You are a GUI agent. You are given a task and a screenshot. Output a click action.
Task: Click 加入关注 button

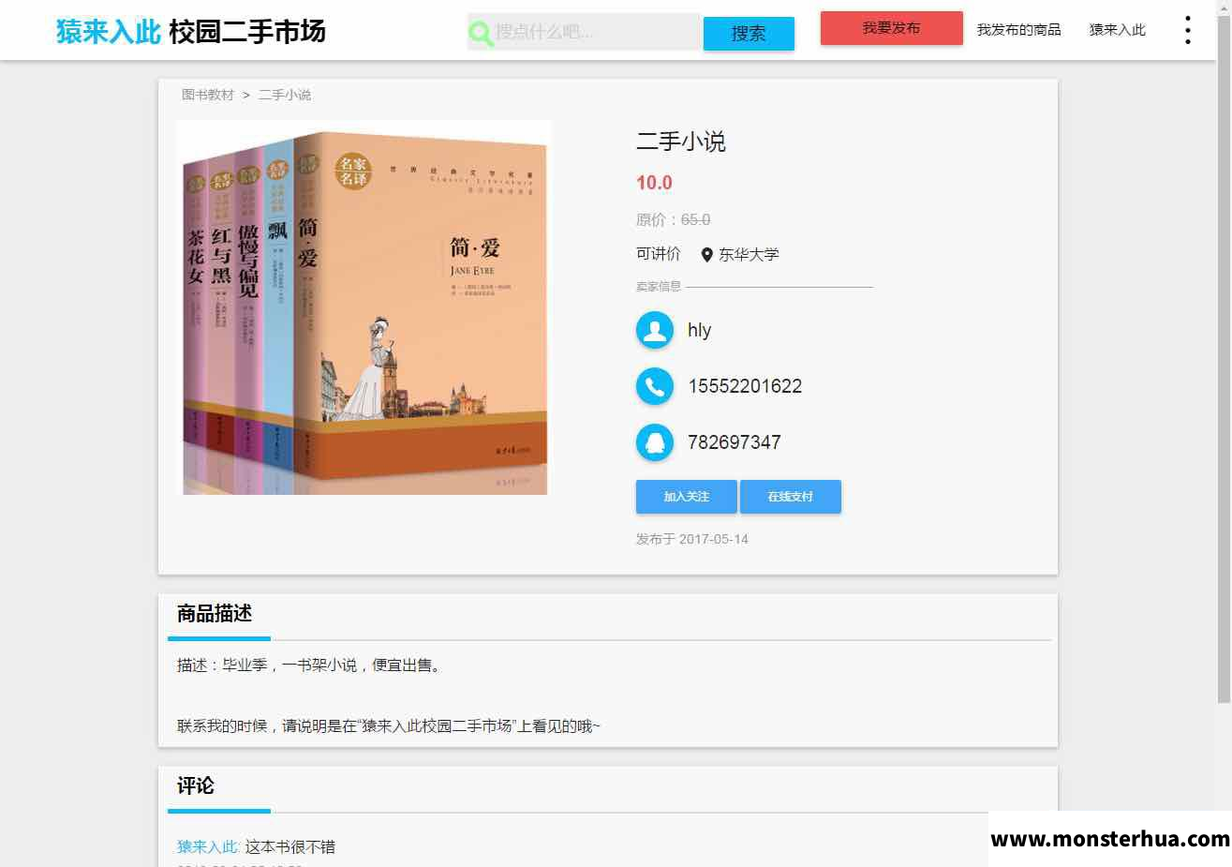click(x=686, y=497)
